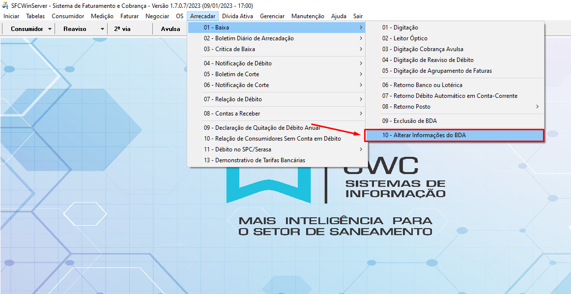Open the dropdown arrow beside Reaviso button
Screen dimensions: 571x294
102,29
